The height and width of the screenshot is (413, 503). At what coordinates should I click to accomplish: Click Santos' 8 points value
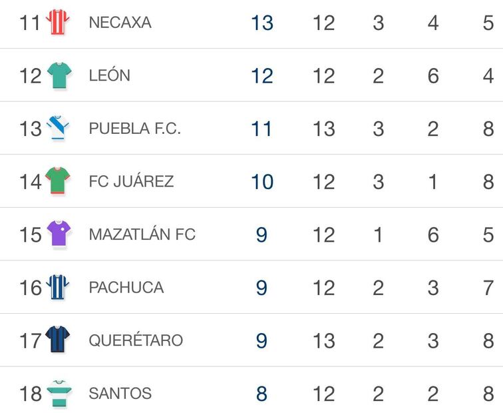(261, 393)
